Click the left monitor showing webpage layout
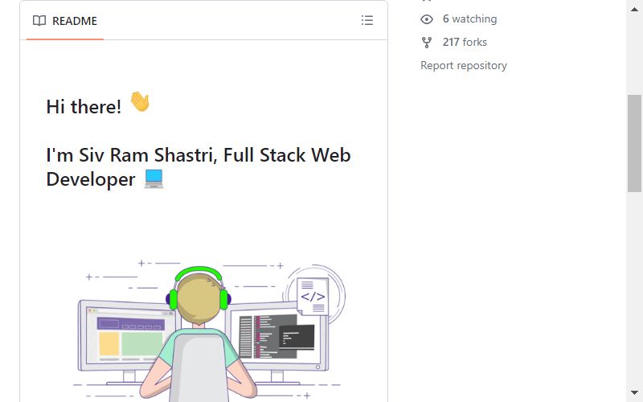This screenshot has height=402, width=643. (x=125, y=335)
